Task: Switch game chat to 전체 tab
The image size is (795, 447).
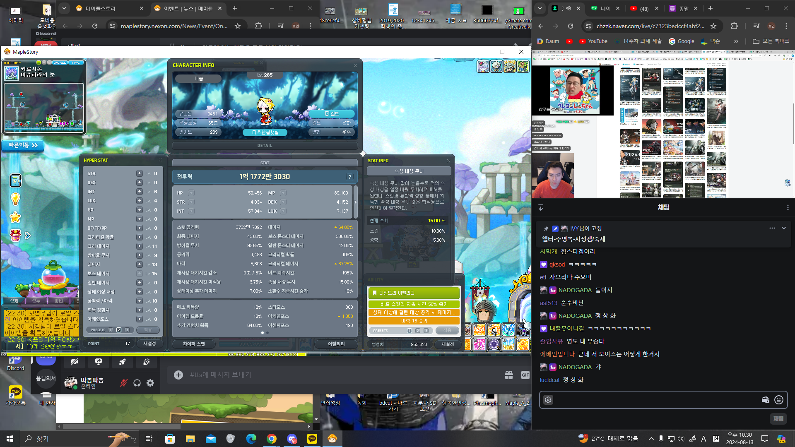Action: point(14,301)
